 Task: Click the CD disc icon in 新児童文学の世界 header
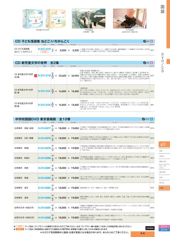click(x=145, y=63)
